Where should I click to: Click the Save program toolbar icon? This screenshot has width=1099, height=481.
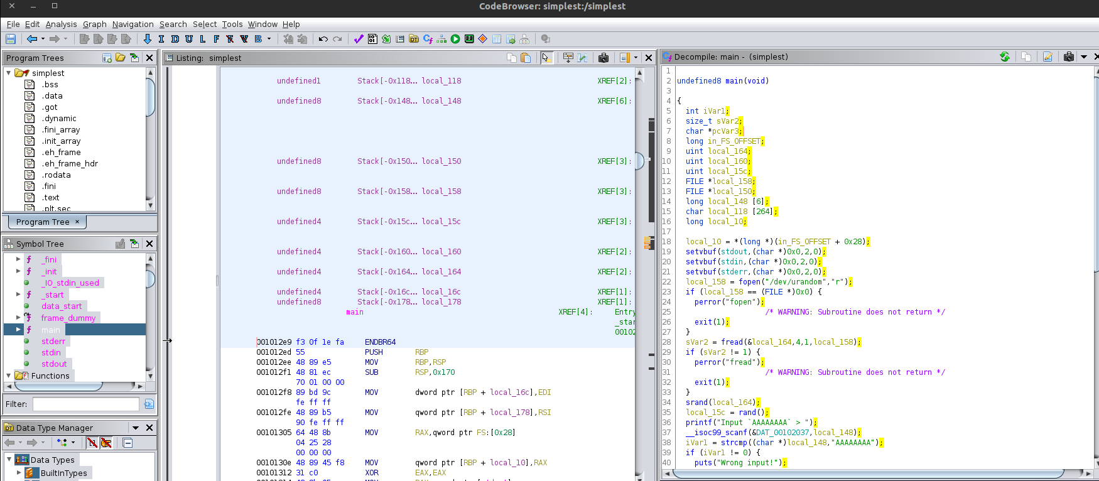tap(11, 39)
